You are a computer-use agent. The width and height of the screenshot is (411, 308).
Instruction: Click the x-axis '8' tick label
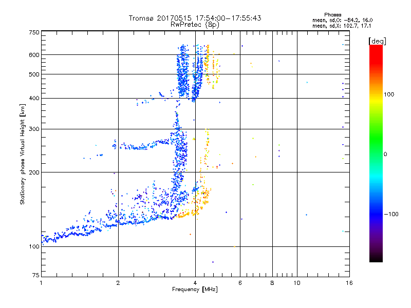272,283
